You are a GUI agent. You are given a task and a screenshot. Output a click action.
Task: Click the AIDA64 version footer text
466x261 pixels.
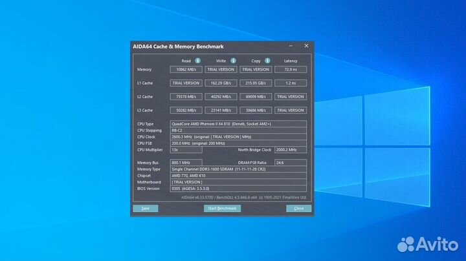[244, 198]
